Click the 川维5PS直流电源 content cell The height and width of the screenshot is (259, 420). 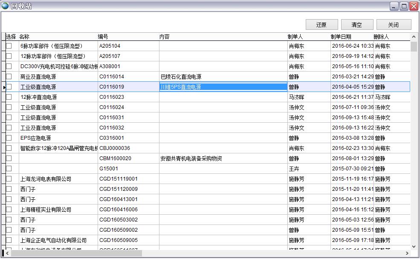[223, 87]
